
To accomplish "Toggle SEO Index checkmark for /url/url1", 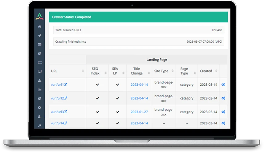I will pyautogui.click(x=97, y=85).
